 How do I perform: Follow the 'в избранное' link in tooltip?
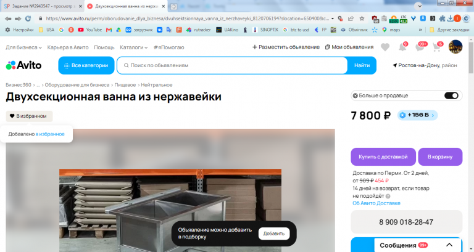pyautogui.click(x=50, y=134)
